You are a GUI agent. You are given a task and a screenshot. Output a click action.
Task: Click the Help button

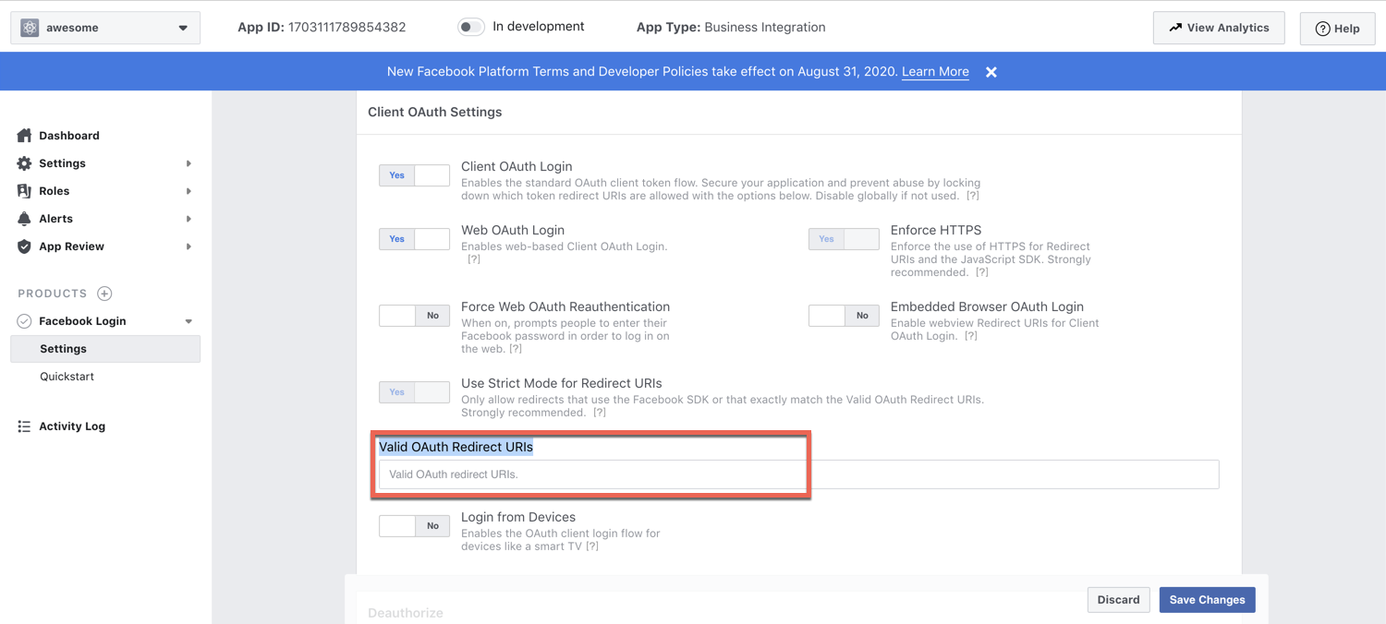click(x=1337, y=29)
